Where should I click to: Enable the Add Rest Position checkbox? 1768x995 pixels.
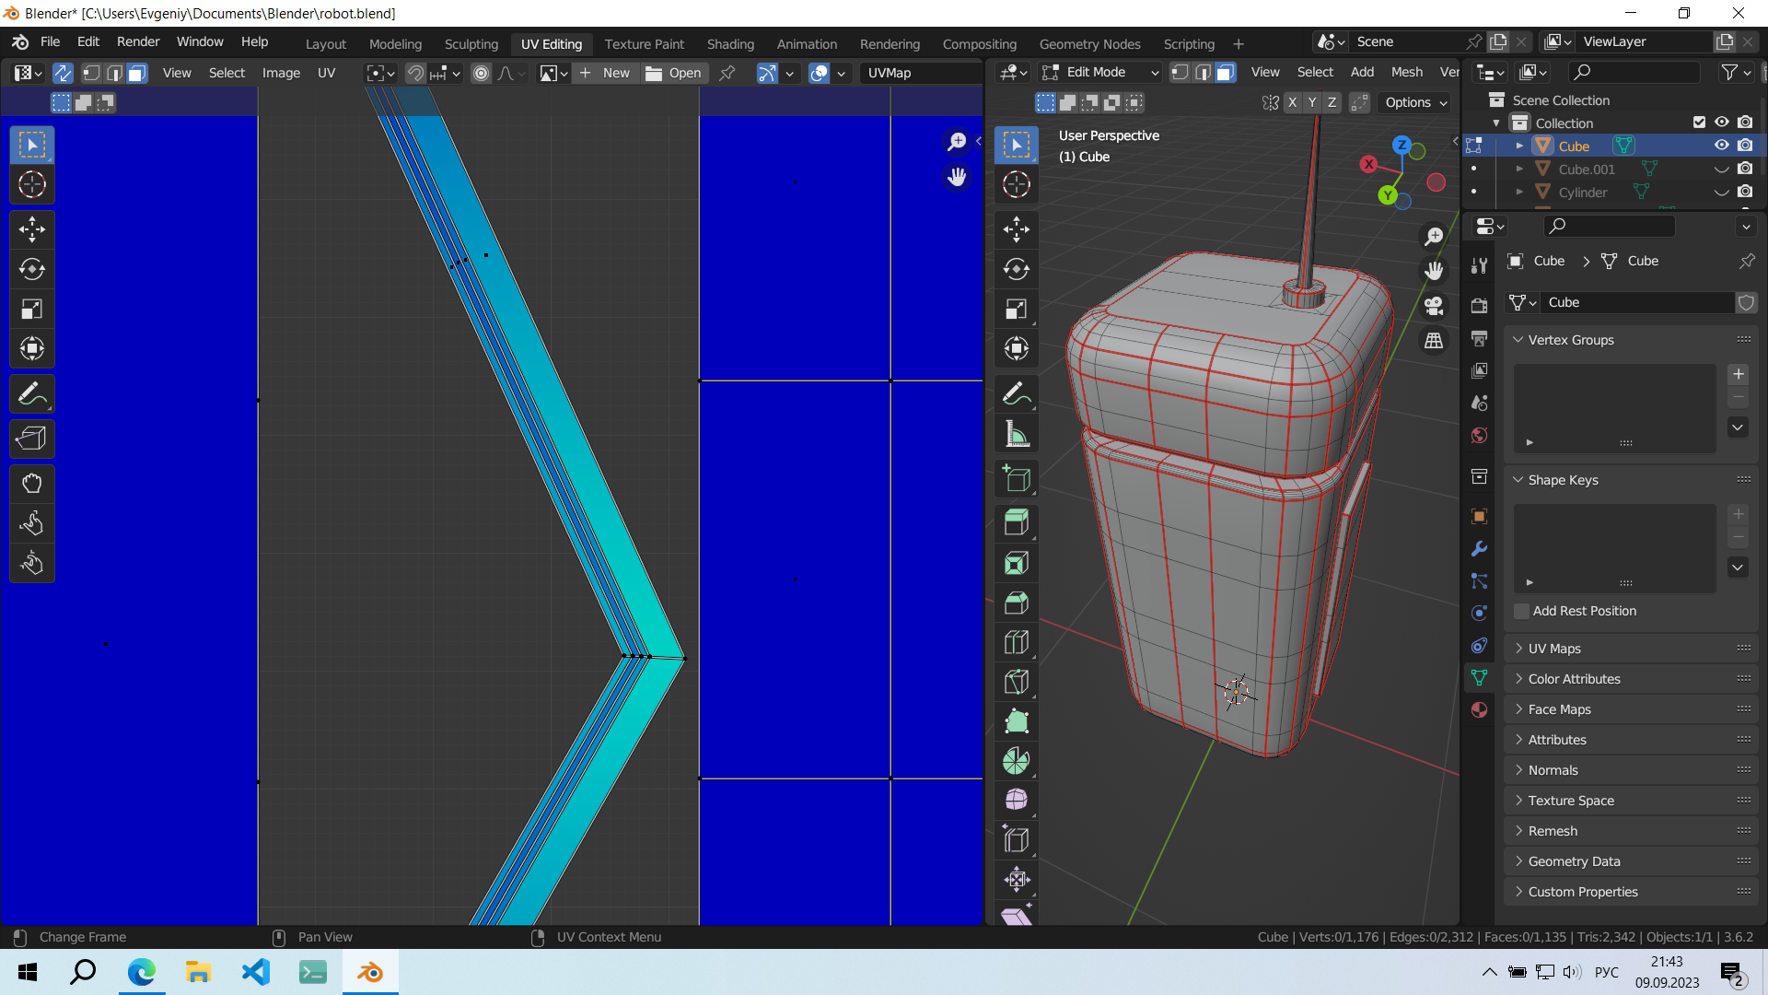pos(1522,611)
